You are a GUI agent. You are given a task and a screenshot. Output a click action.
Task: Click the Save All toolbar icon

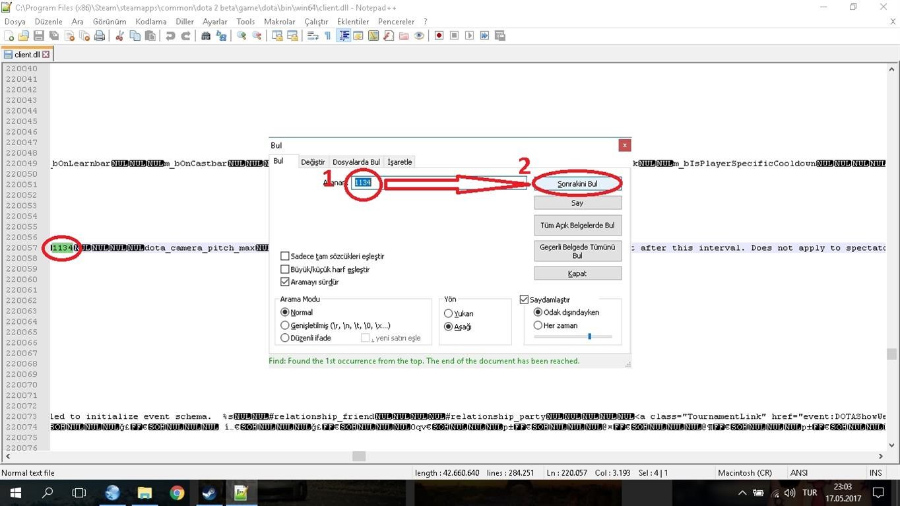(54, 36)
